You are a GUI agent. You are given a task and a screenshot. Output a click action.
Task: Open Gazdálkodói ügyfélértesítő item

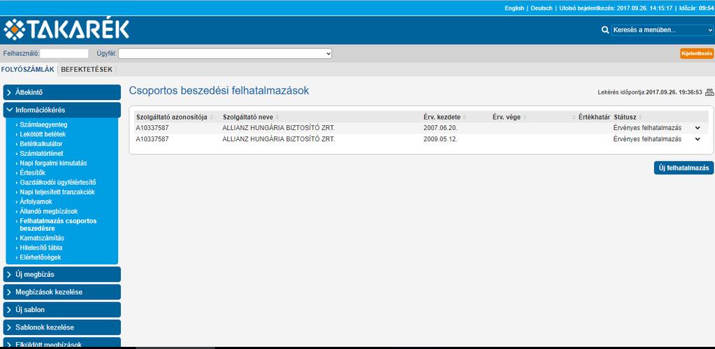point(58,182)
